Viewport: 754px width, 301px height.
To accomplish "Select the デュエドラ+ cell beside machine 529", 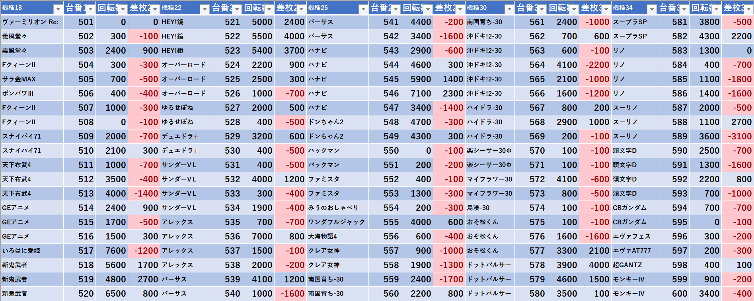I will tap(185, 137).
